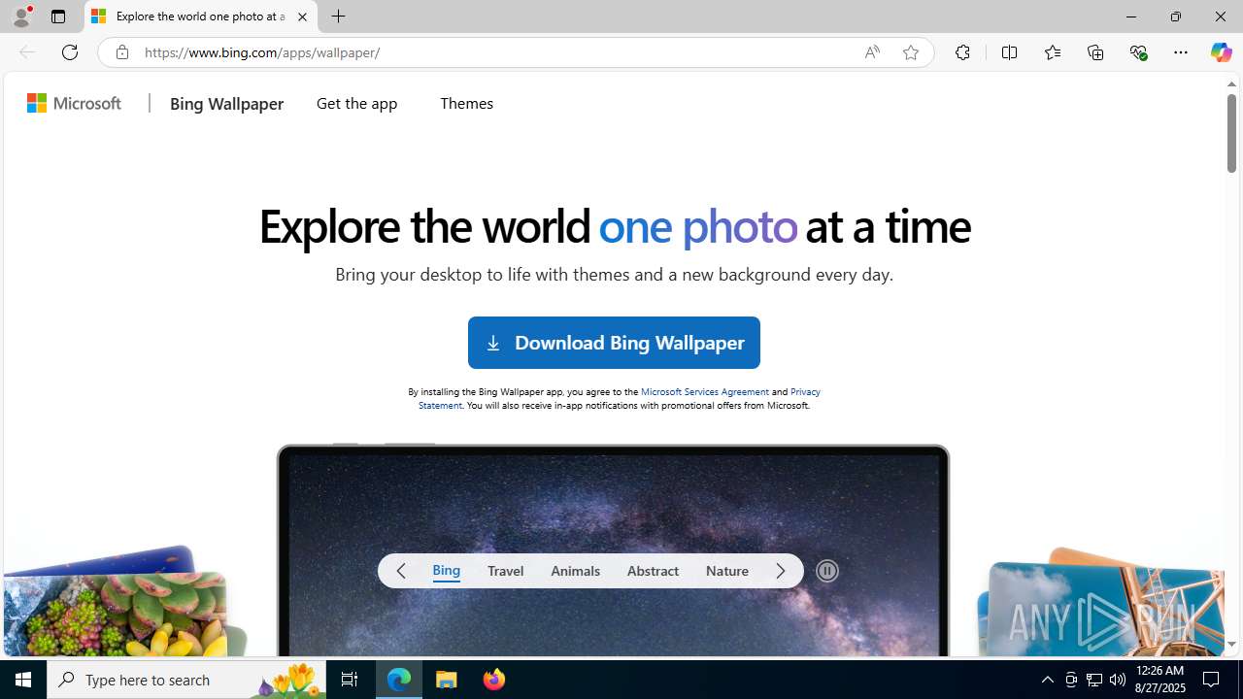Open Tab actions menu icon
1243x699 pixels.
58,17
